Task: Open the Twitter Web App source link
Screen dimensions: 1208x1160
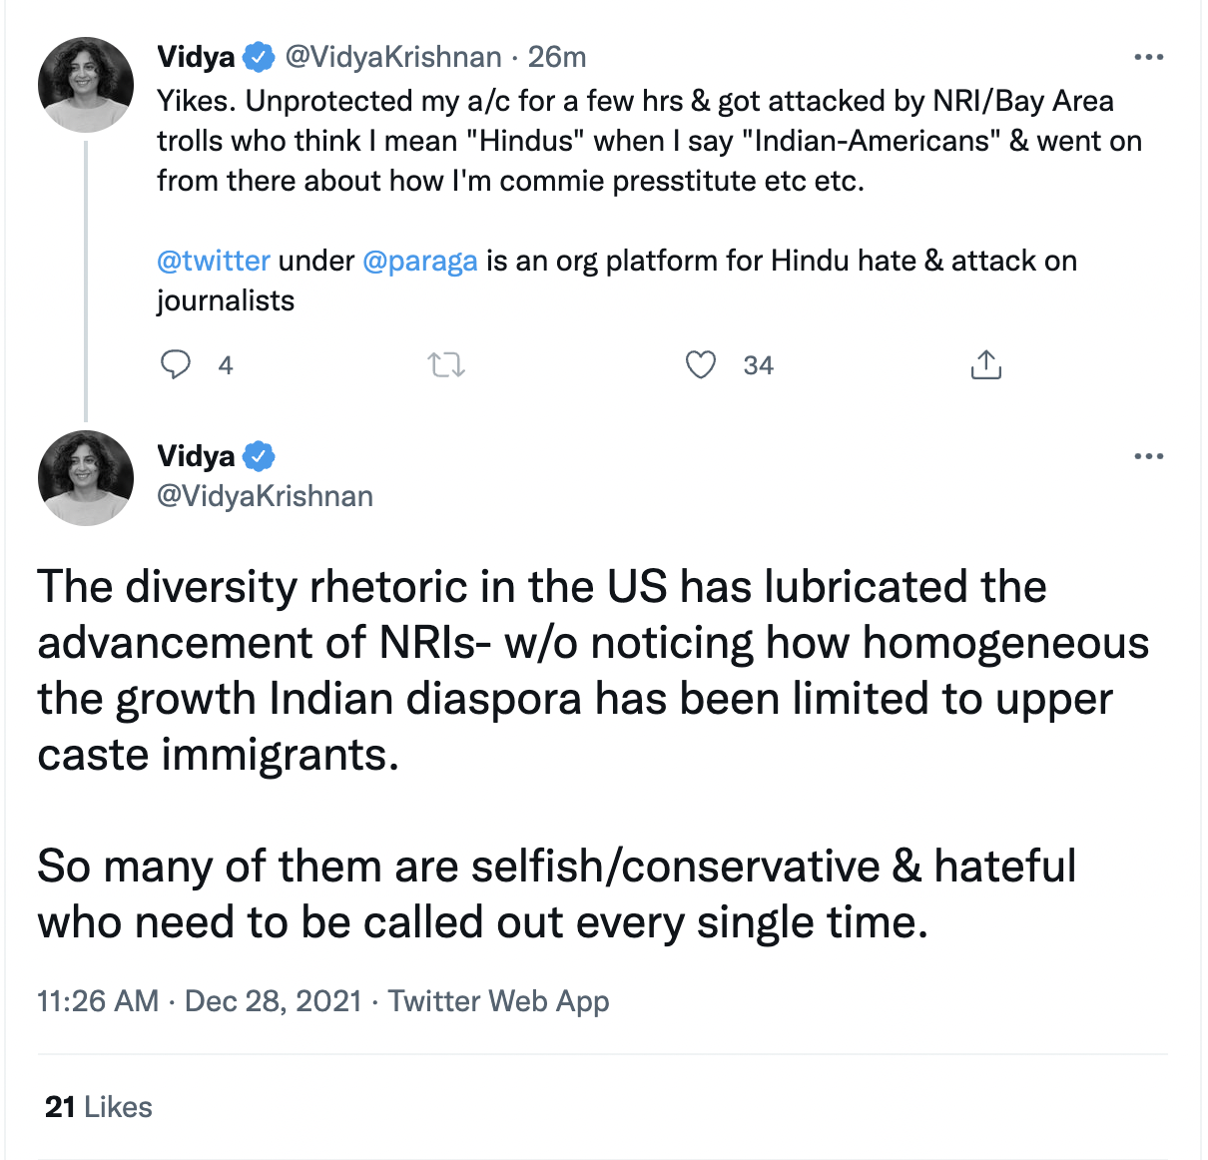Action: pyautogui.click(x=498, y=1000)
